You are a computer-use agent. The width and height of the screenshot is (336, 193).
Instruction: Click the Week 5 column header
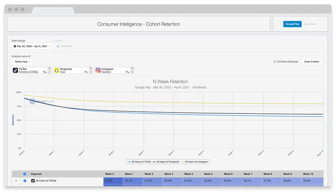pos(208,174)
